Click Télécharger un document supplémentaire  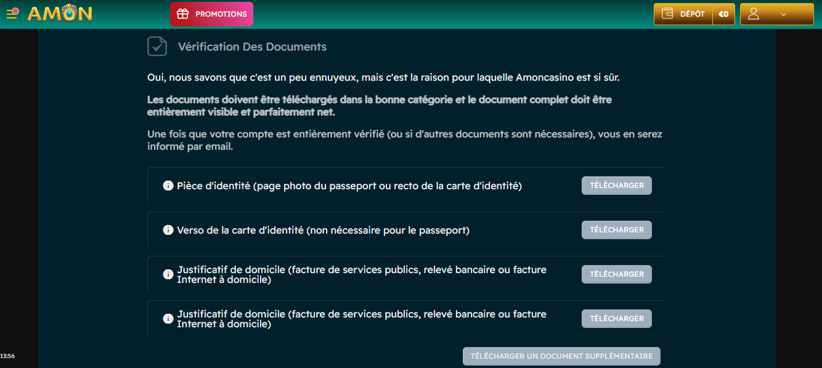click(x=561, y=356)
